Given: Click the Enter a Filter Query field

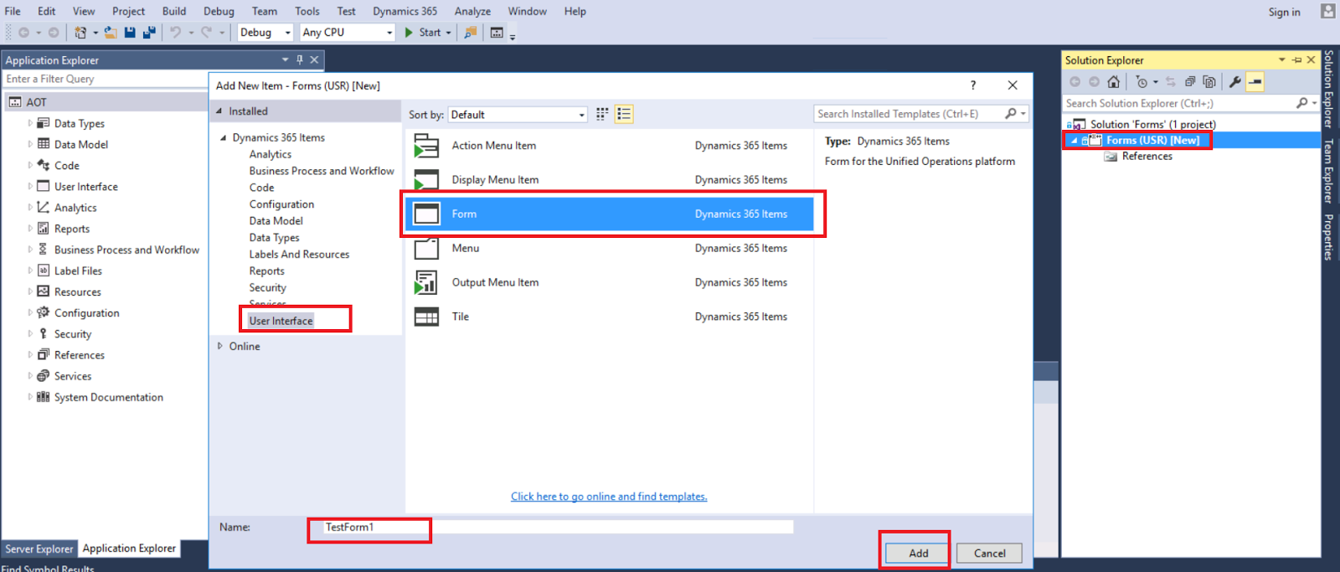Looking at the screenshot, I should coord(105,79).
